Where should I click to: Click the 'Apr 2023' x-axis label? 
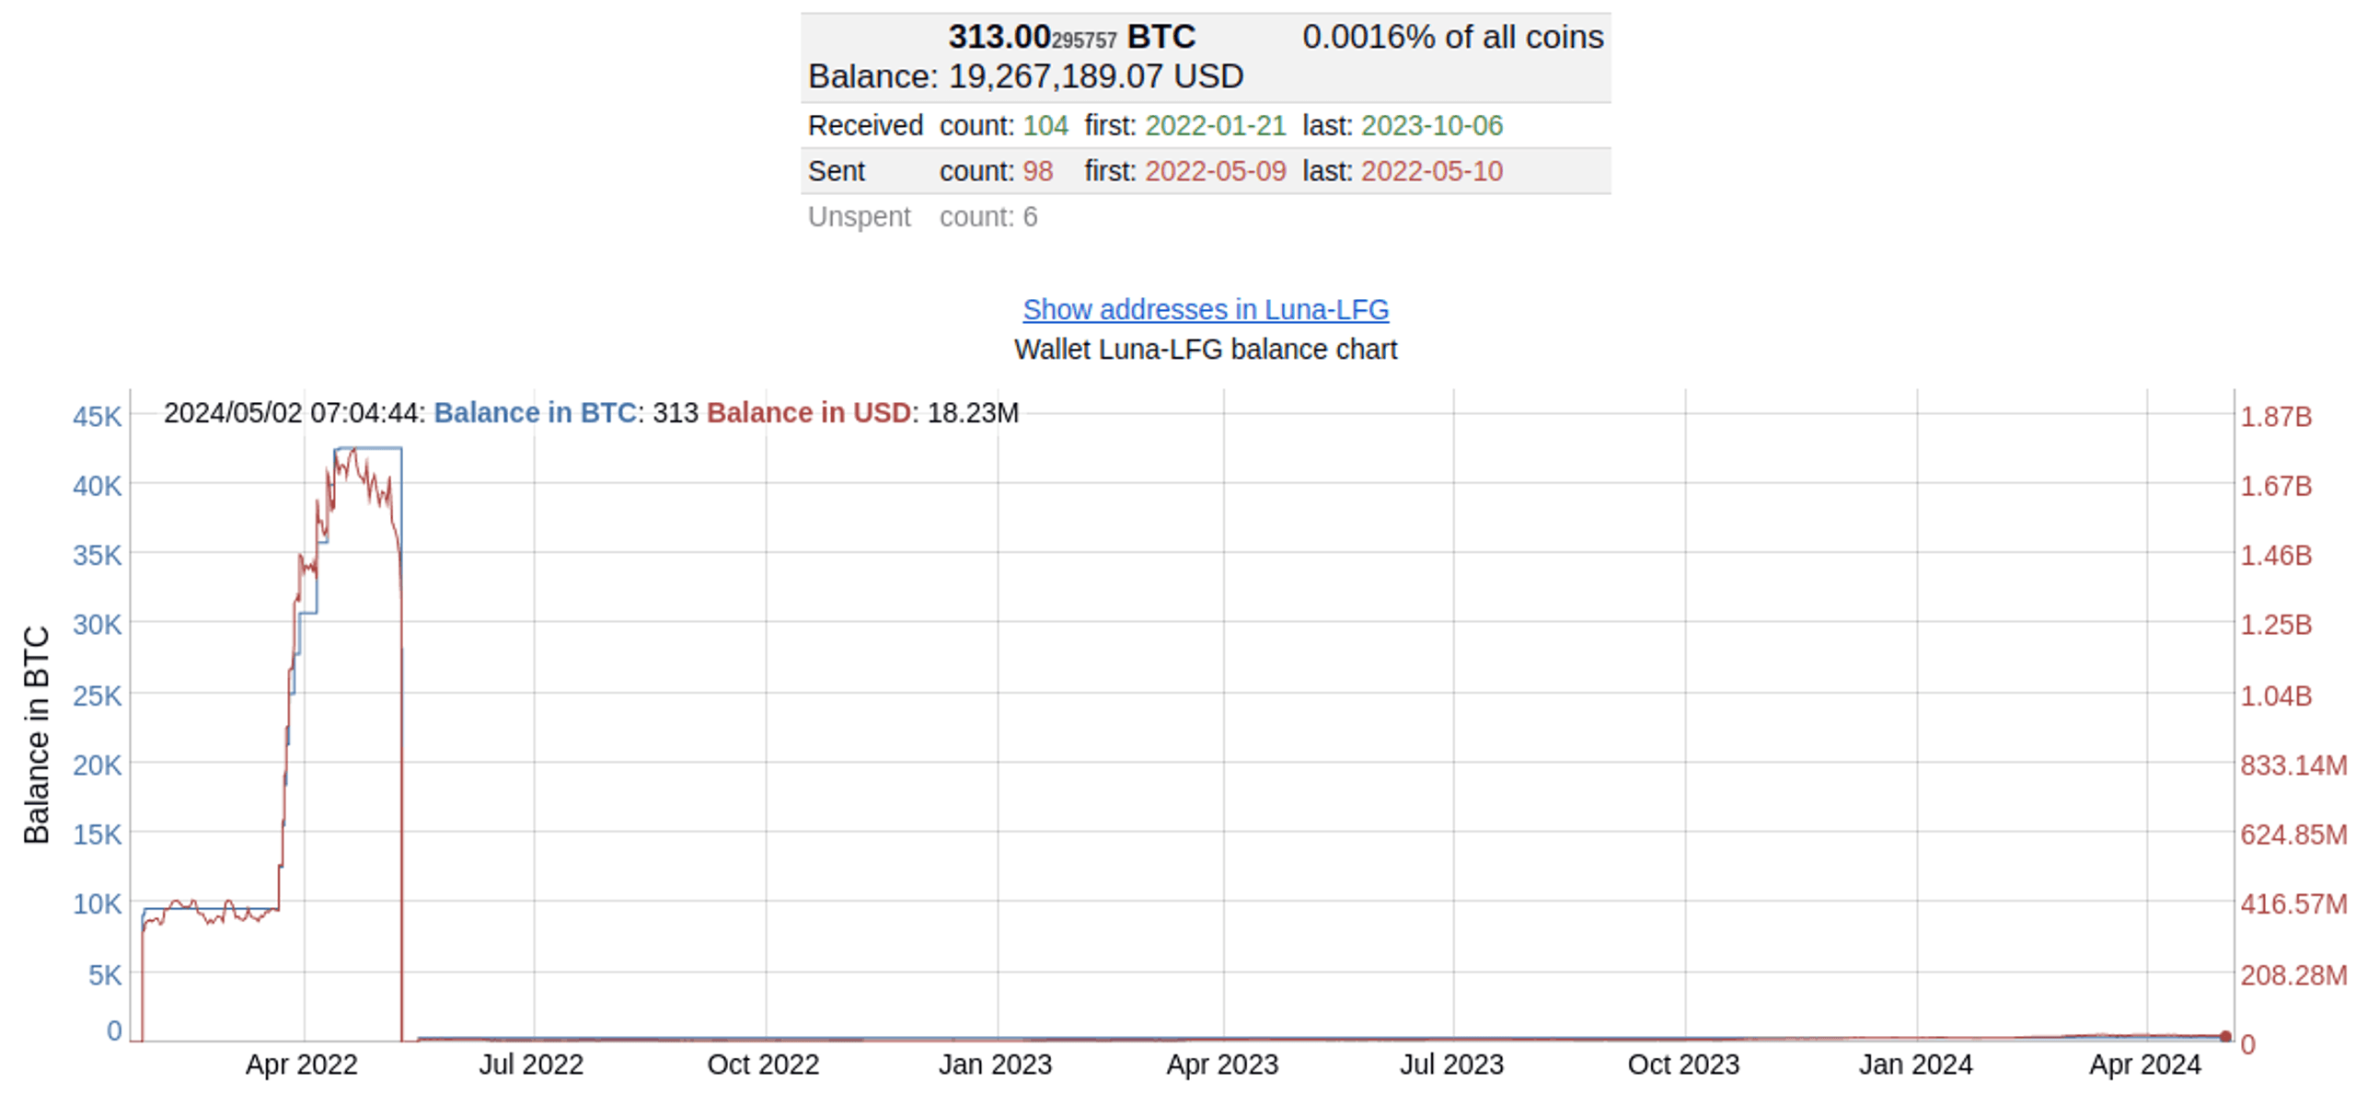pyautogui.click(x=1222, y=1064)
